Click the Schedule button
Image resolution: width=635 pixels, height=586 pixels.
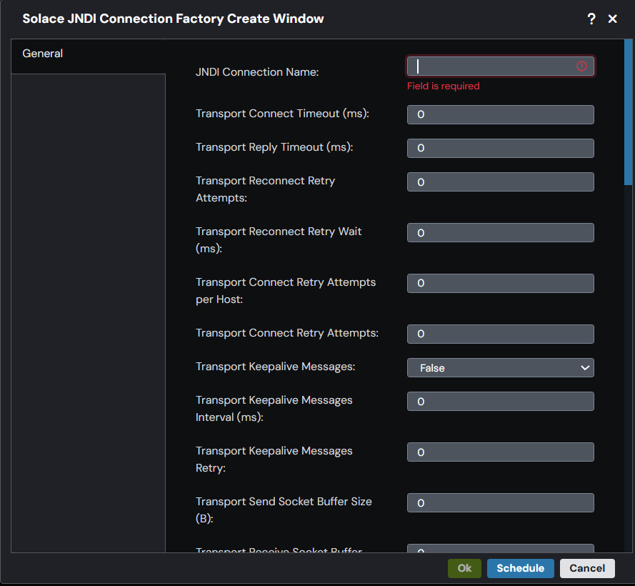(x=521, y=568)
